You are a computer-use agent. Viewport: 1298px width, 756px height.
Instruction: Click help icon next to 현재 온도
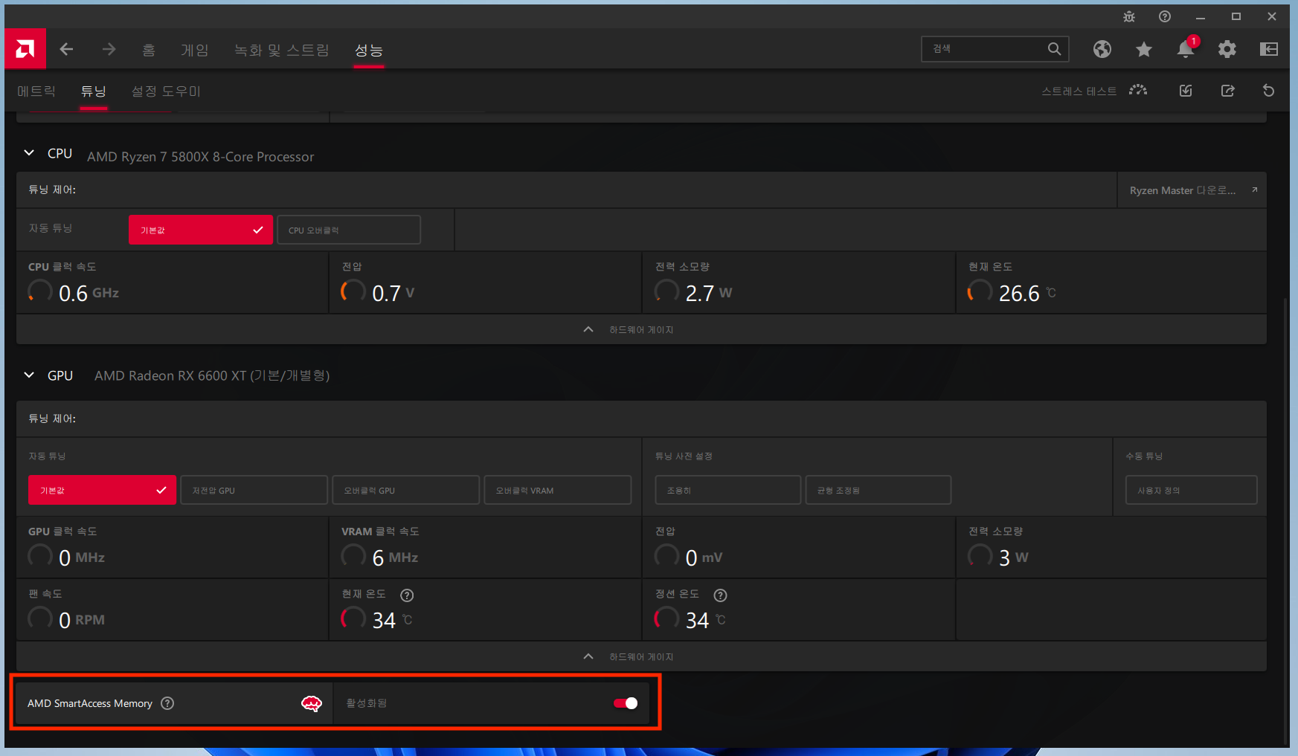pyautogui.click(x=407, y=595)
